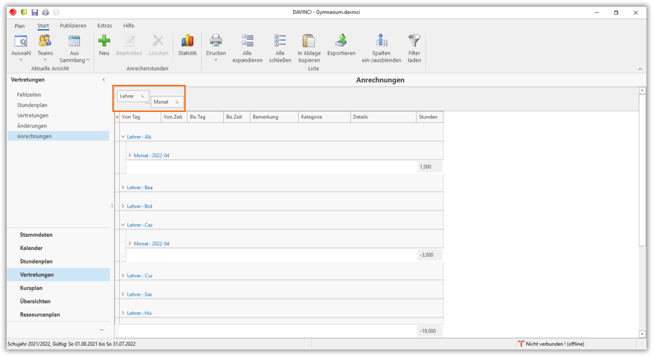Click Spalten ein-/ausblenden icon
This screenshot has width=653, height=356.
coord(381,41)
